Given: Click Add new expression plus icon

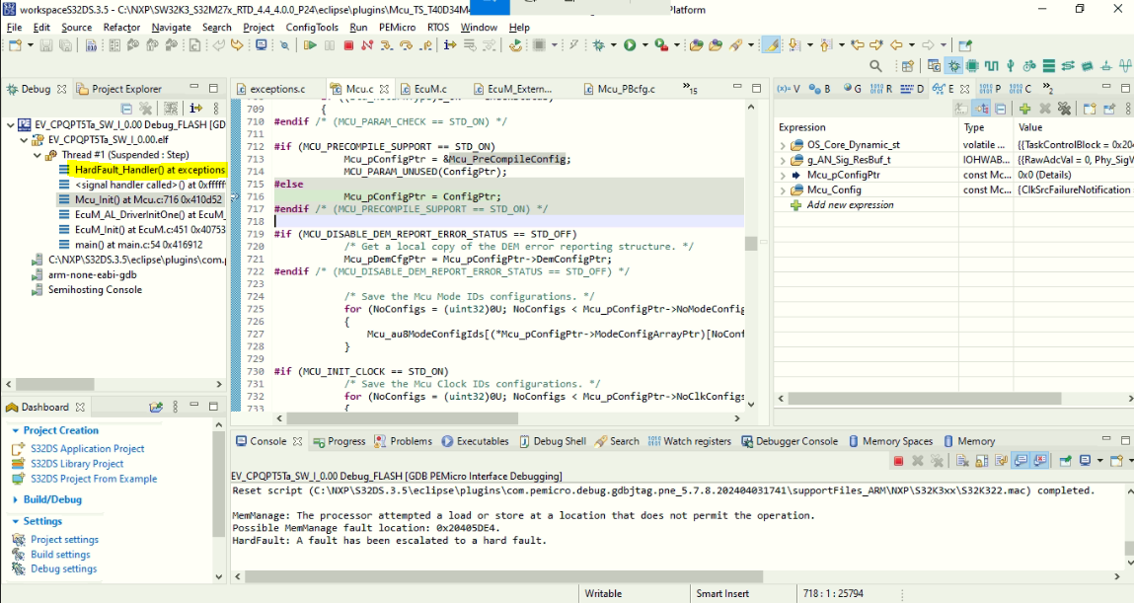Looking at the screenshot, I should pyautogui.click(x=795, y=205).
